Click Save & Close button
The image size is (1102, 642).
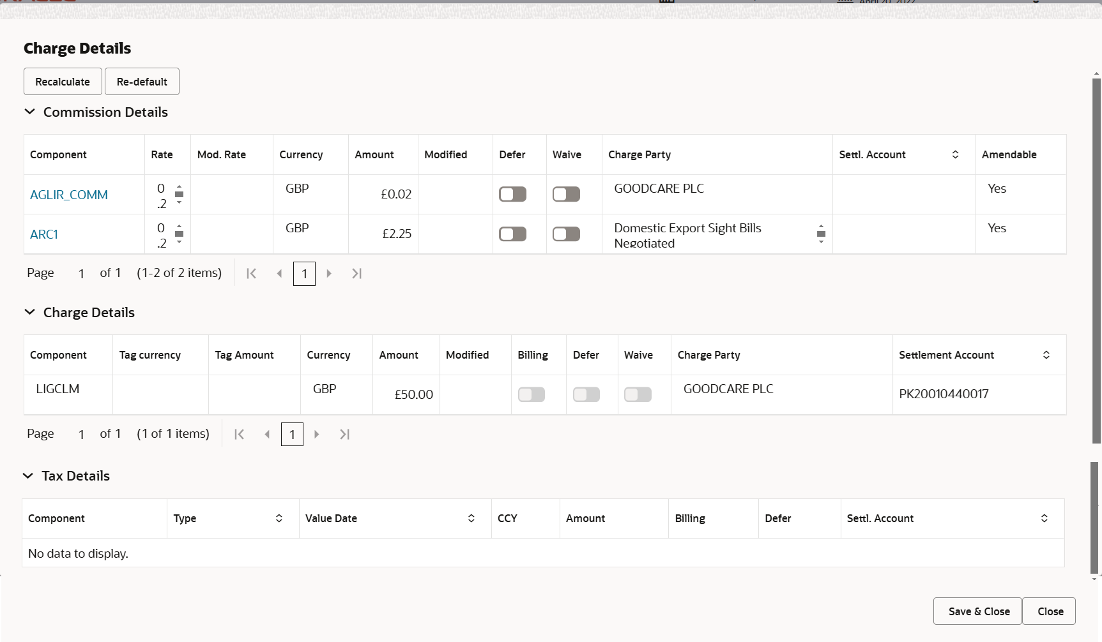coord(978,611)
